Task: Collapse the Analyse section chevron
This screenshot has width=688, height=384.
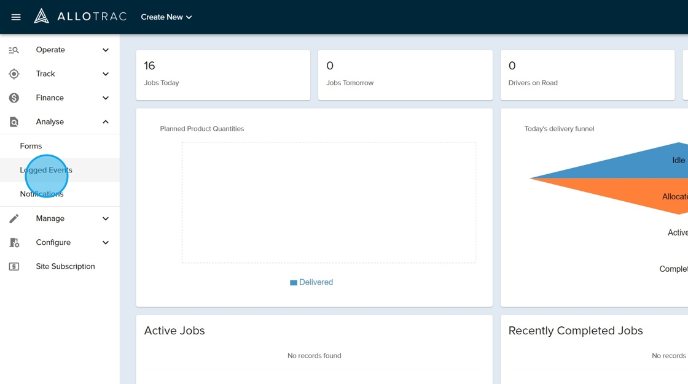Action: pyautogui.click(x=106, y=122)
